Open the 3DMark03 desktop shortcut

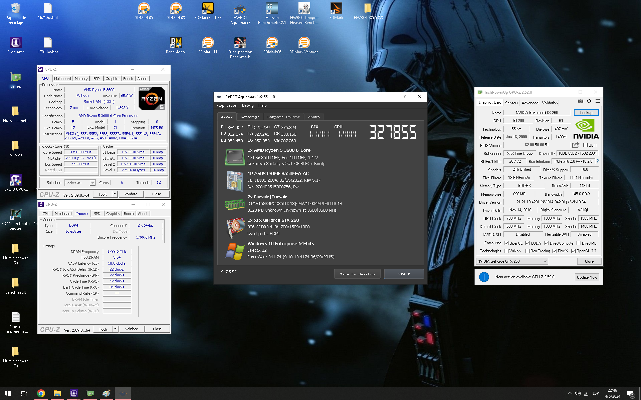coord(176,11)
